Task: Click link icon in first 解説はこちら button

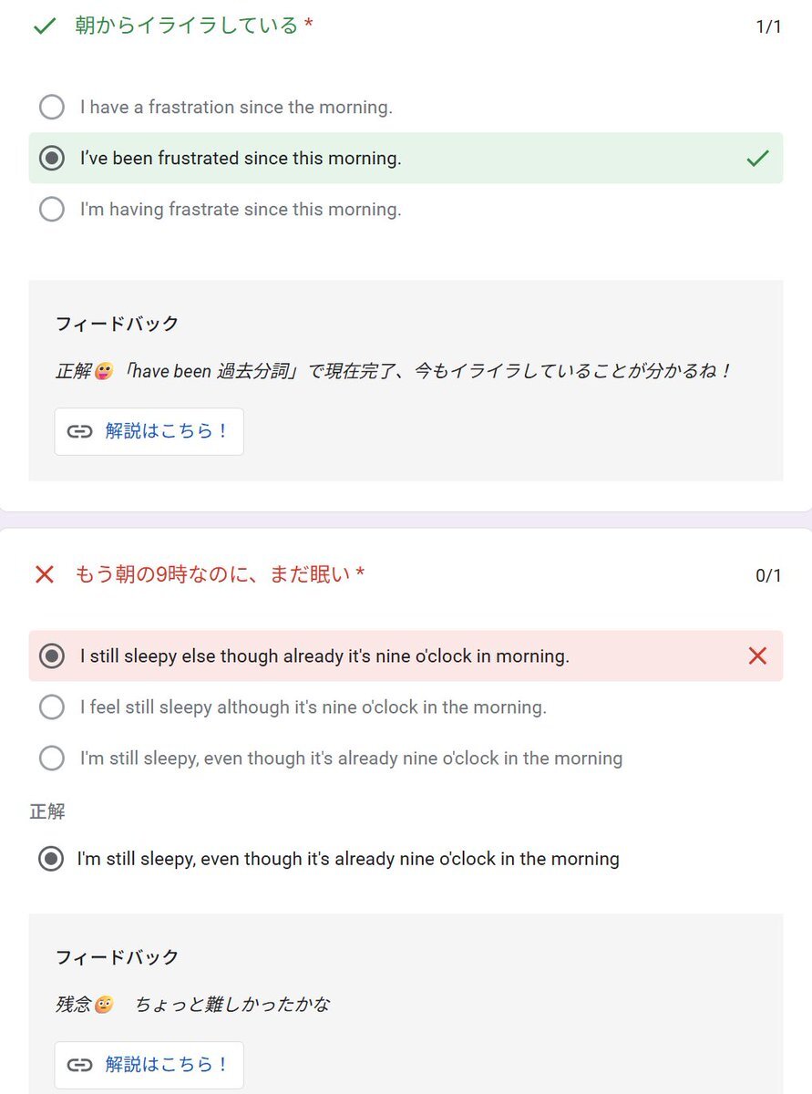Action: 80,431
